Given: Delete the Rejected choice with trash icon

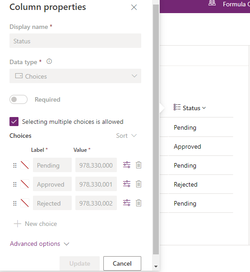Looking at the screenshot, I should pos(139,203).
